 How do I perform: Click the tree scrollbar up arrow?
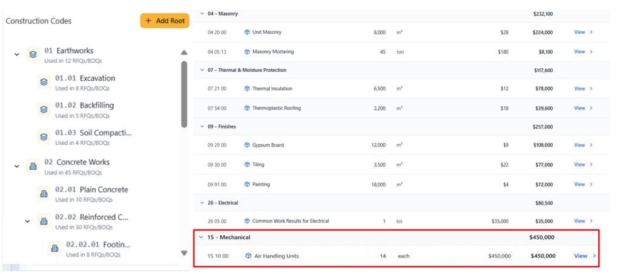[x=184, y=53]
